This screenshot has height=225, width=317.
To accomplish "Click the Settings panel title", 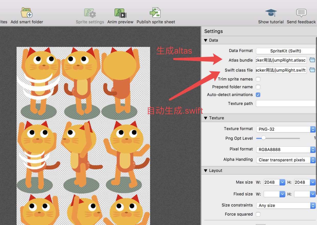I will 213,31.
